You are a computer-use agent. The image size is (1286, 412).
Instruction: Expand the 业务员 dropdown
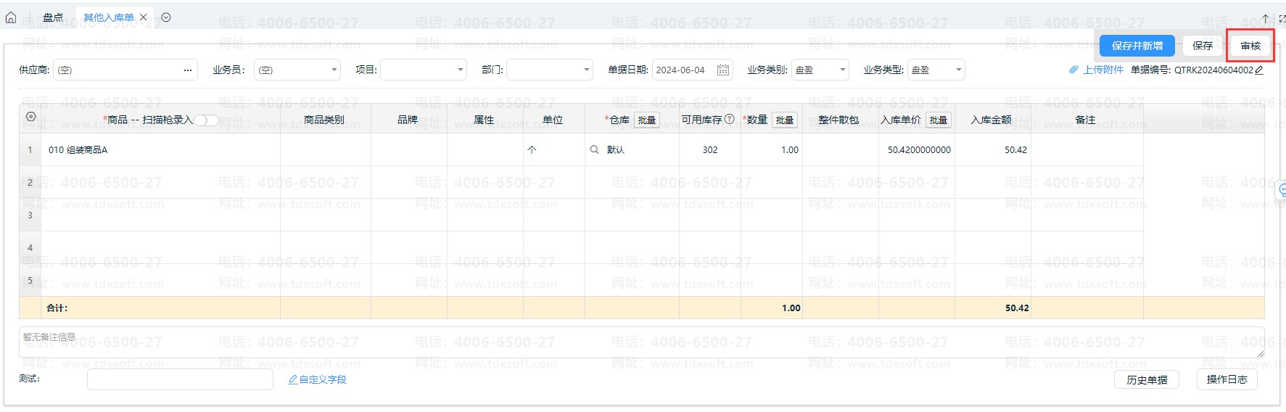pos(334,70)
